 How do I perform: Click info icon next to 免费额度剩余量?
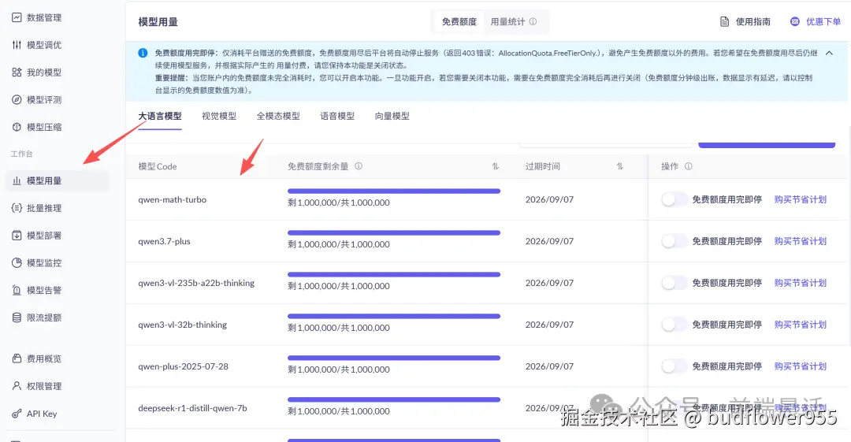(359, 166)
